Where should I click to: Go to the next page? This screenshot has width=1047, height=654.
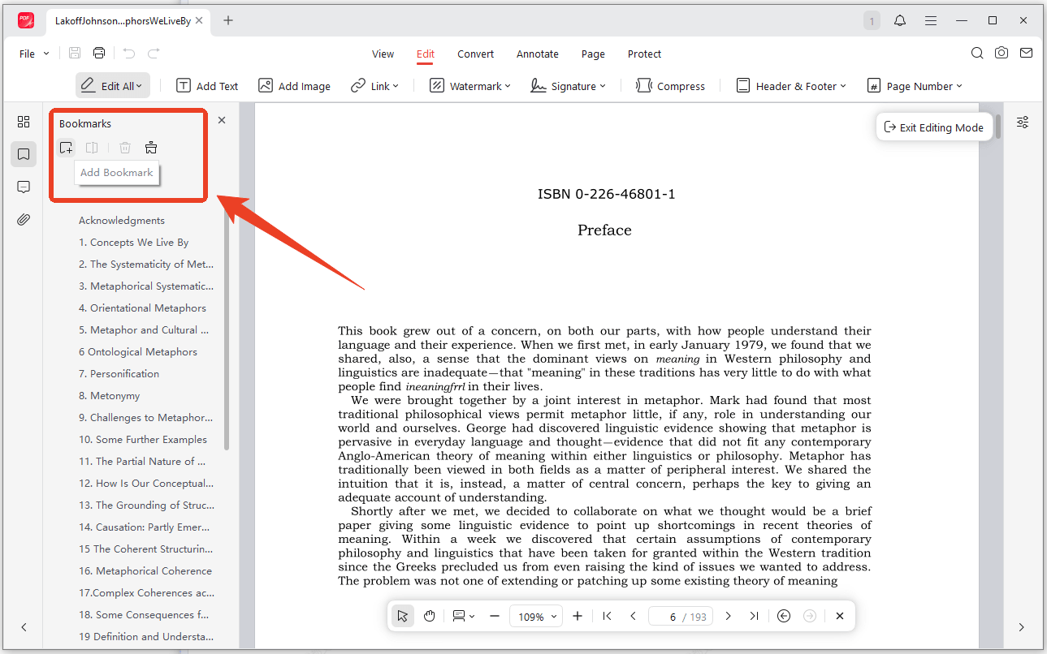(728, 616)
